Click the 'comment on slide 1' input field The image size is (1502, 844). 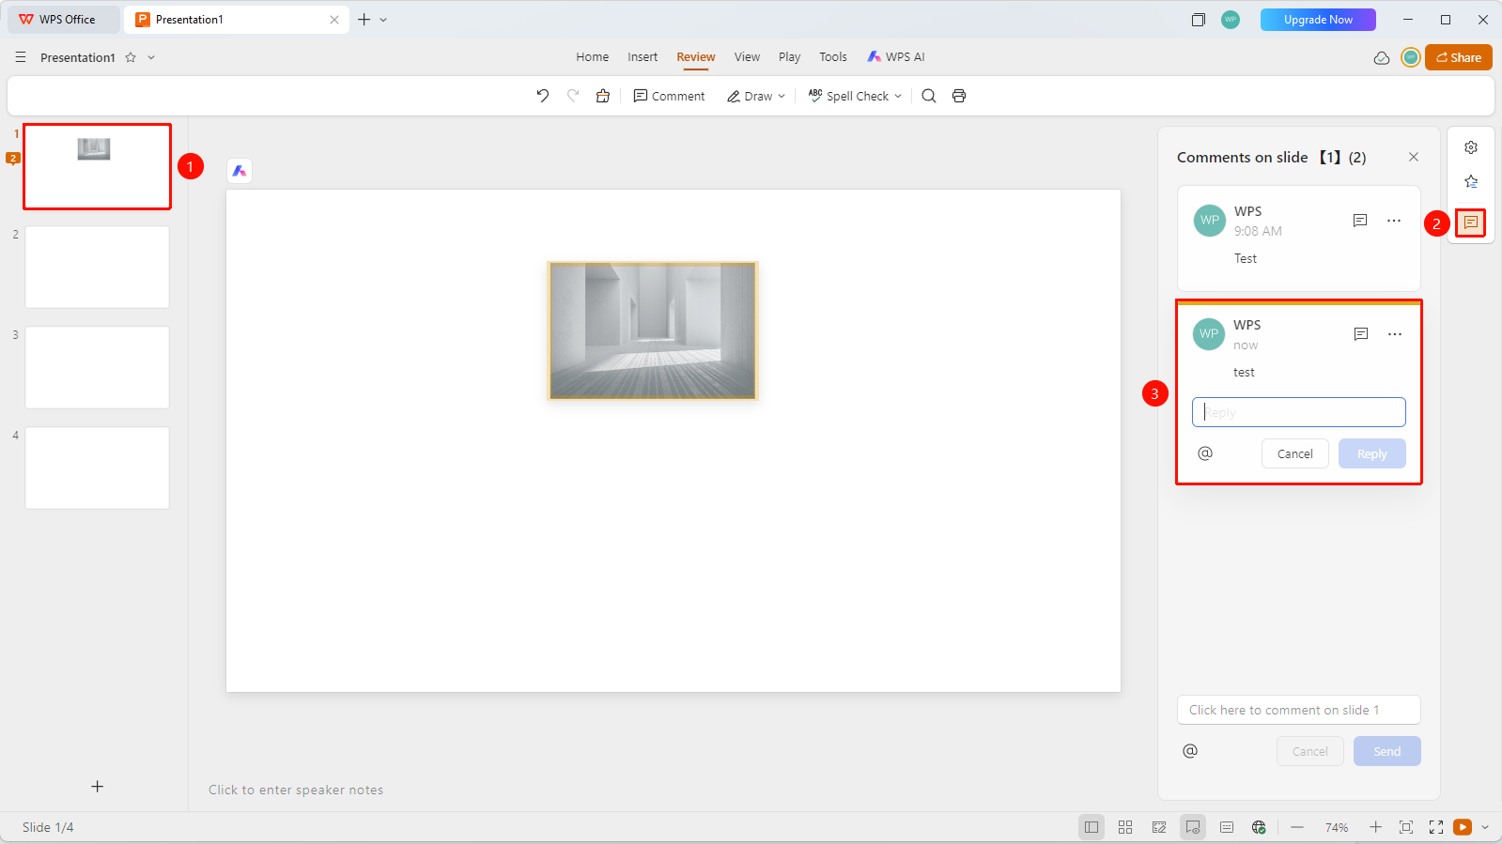click(1299, 710)
